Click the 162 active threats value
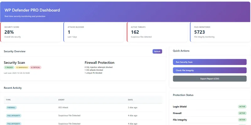 pos(135,32)
